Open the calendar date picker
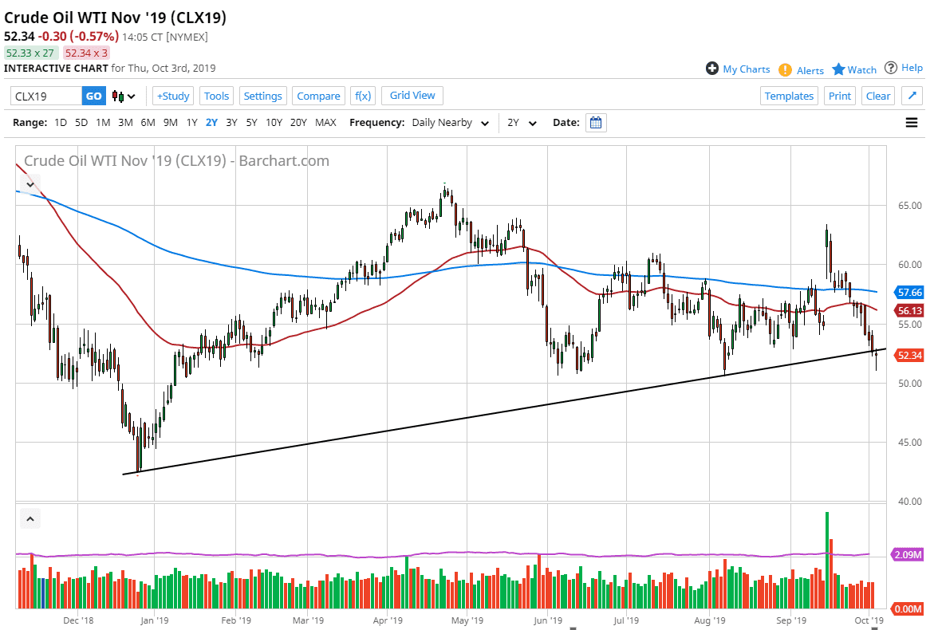 (x=595, y=122)
